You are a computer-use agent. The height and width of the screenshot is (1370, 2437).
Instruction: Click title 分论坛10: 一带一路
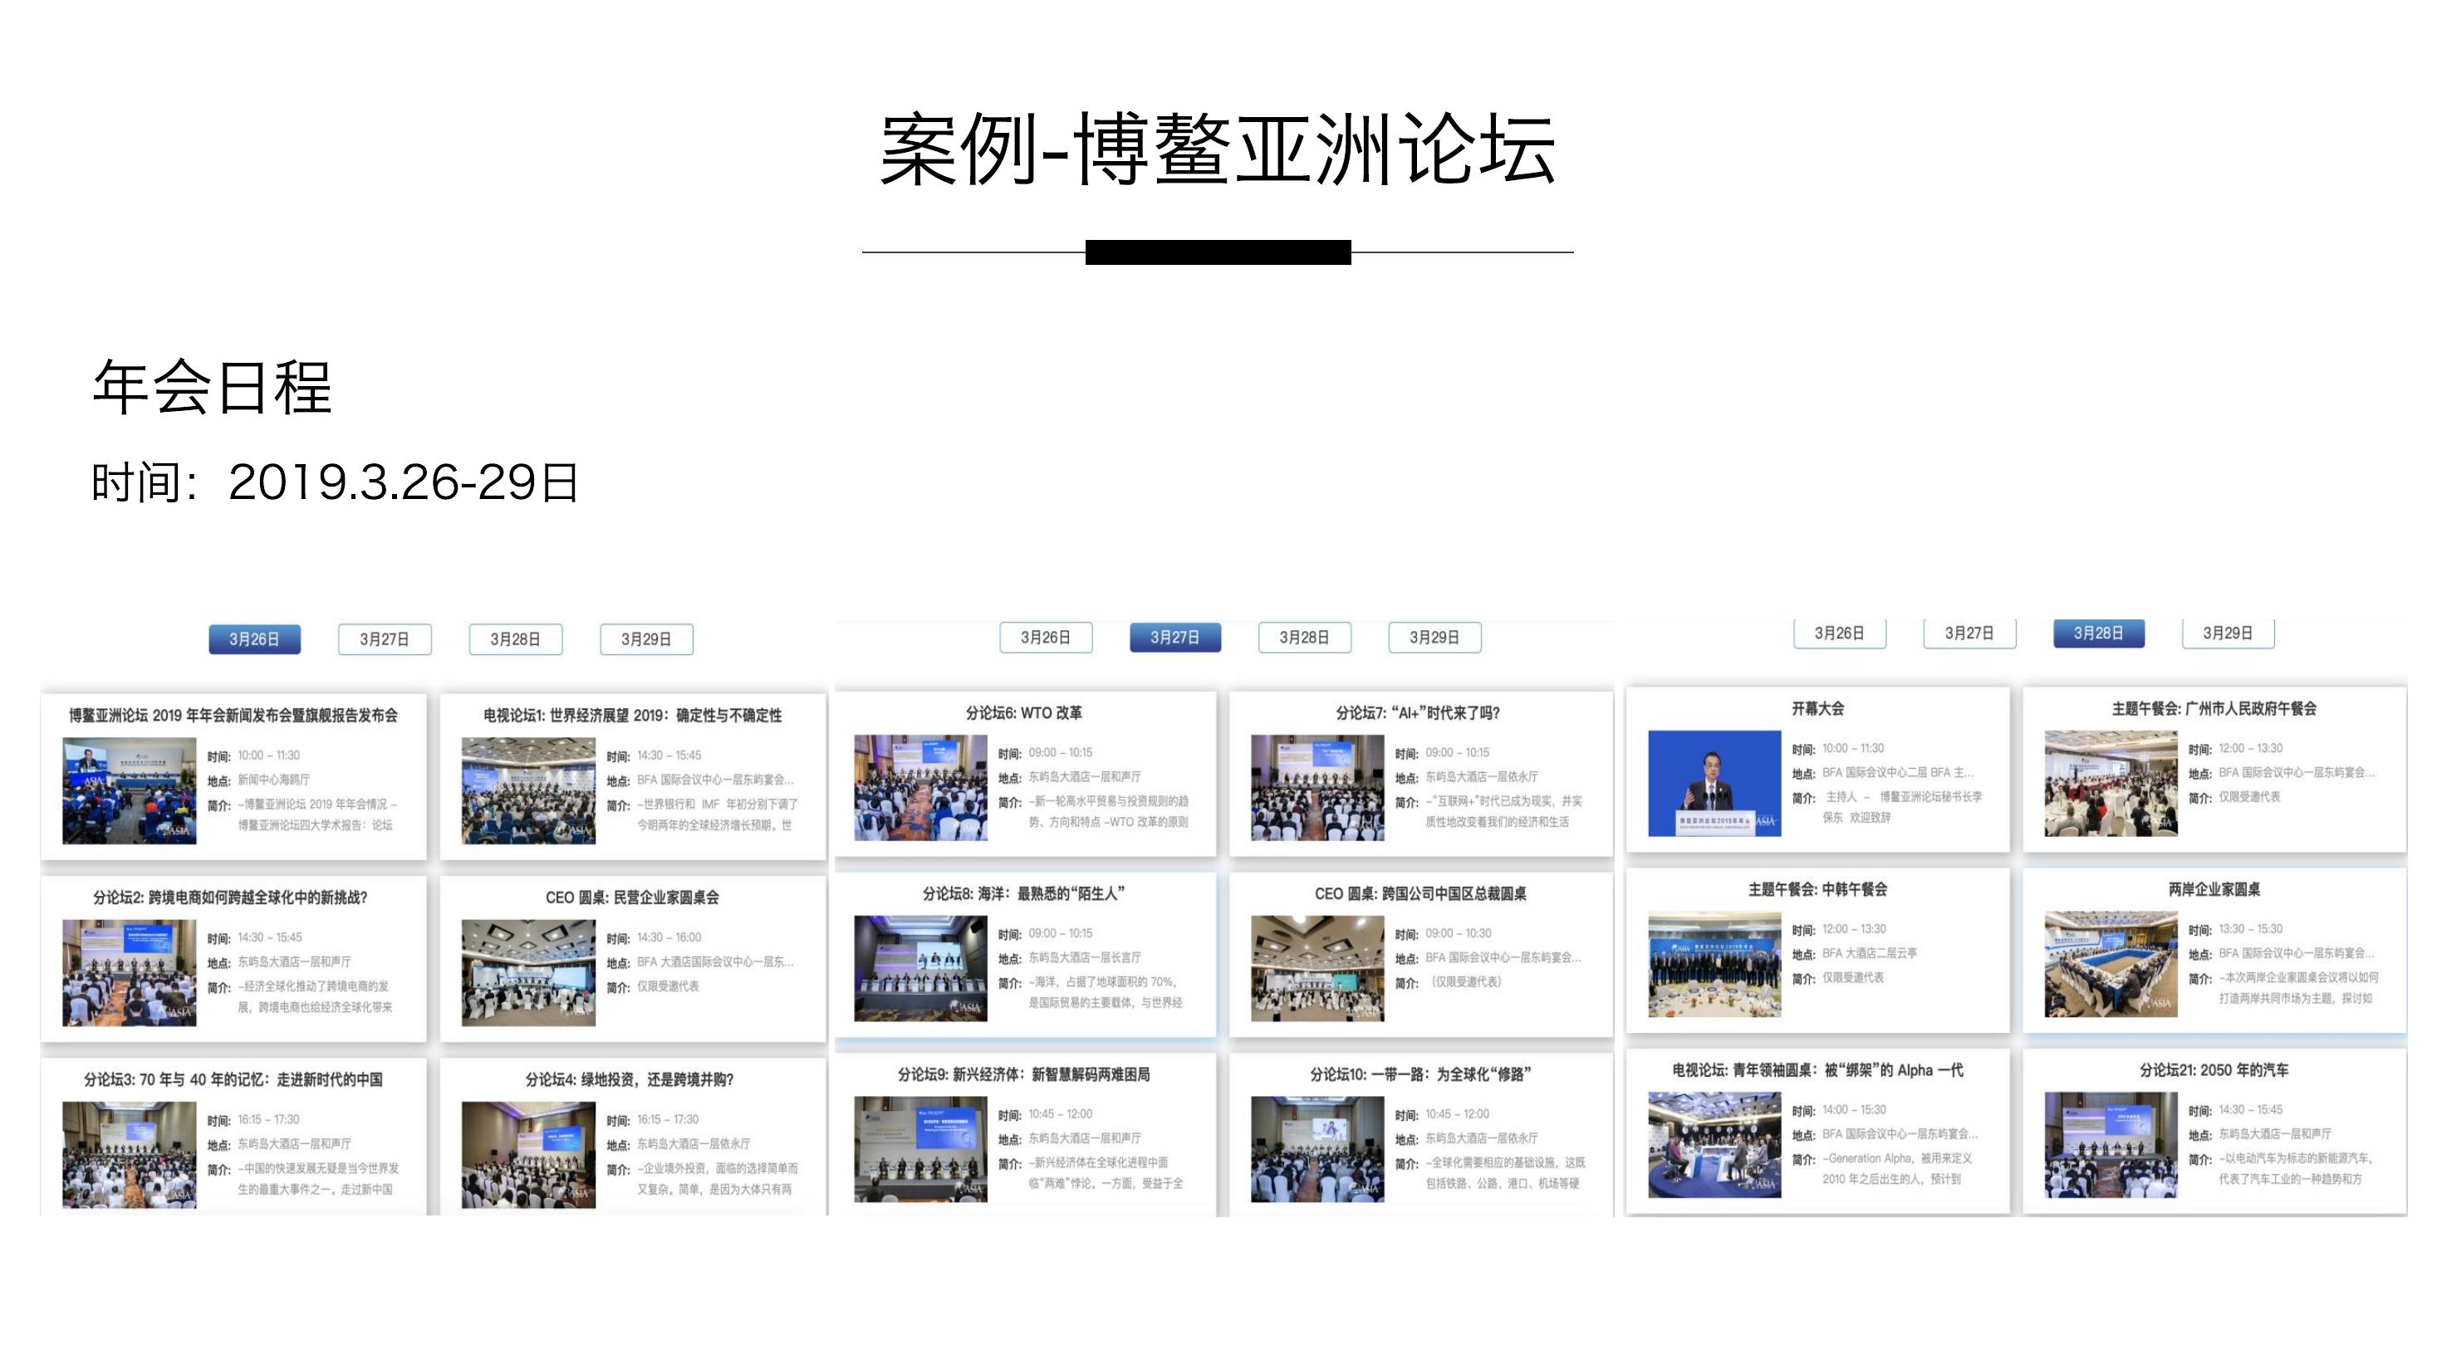(x=1420, y=1074)
